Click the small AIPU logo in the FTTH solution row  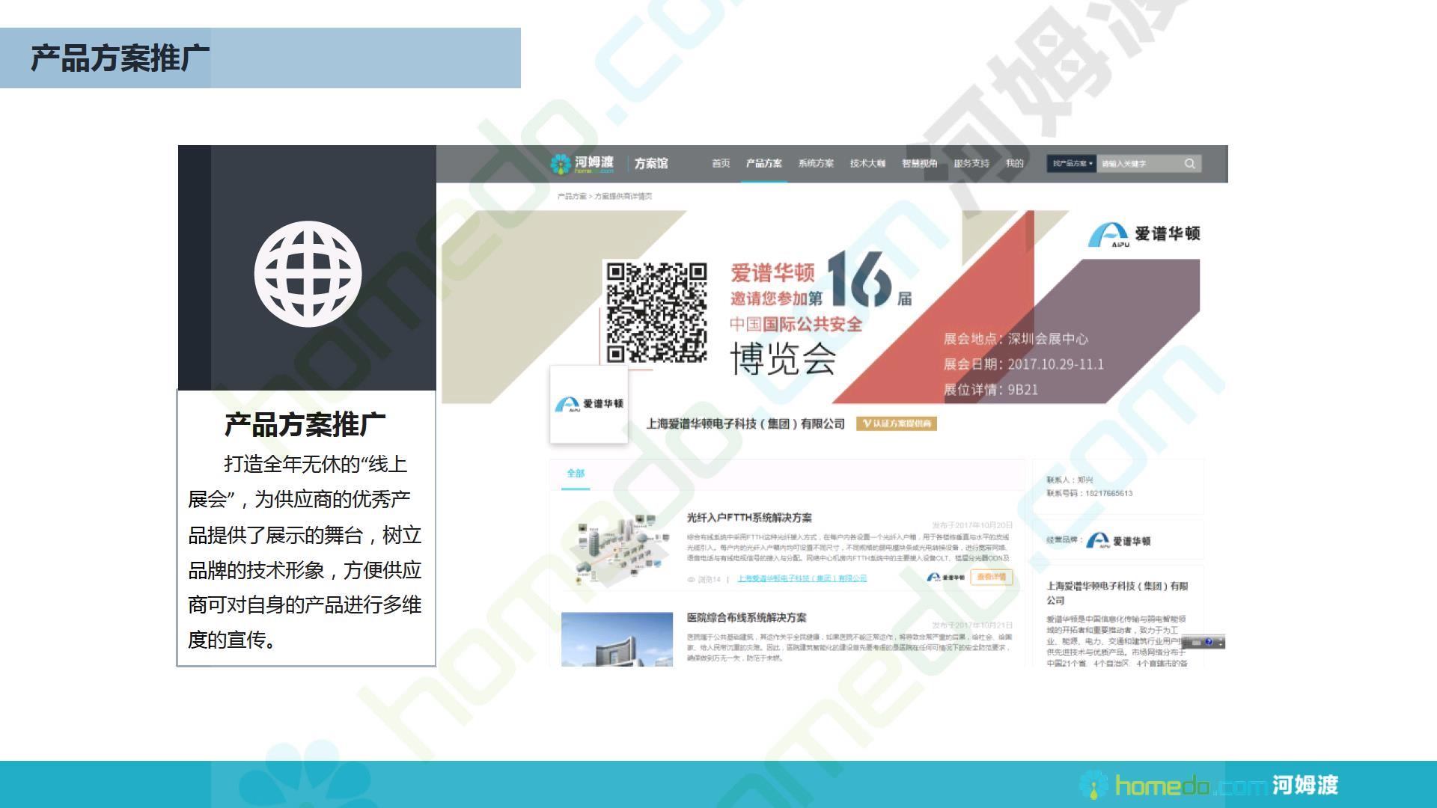[945, 578]
